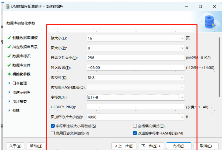
Task: Click the 簇大小 label
Action: tap(59, 38)
